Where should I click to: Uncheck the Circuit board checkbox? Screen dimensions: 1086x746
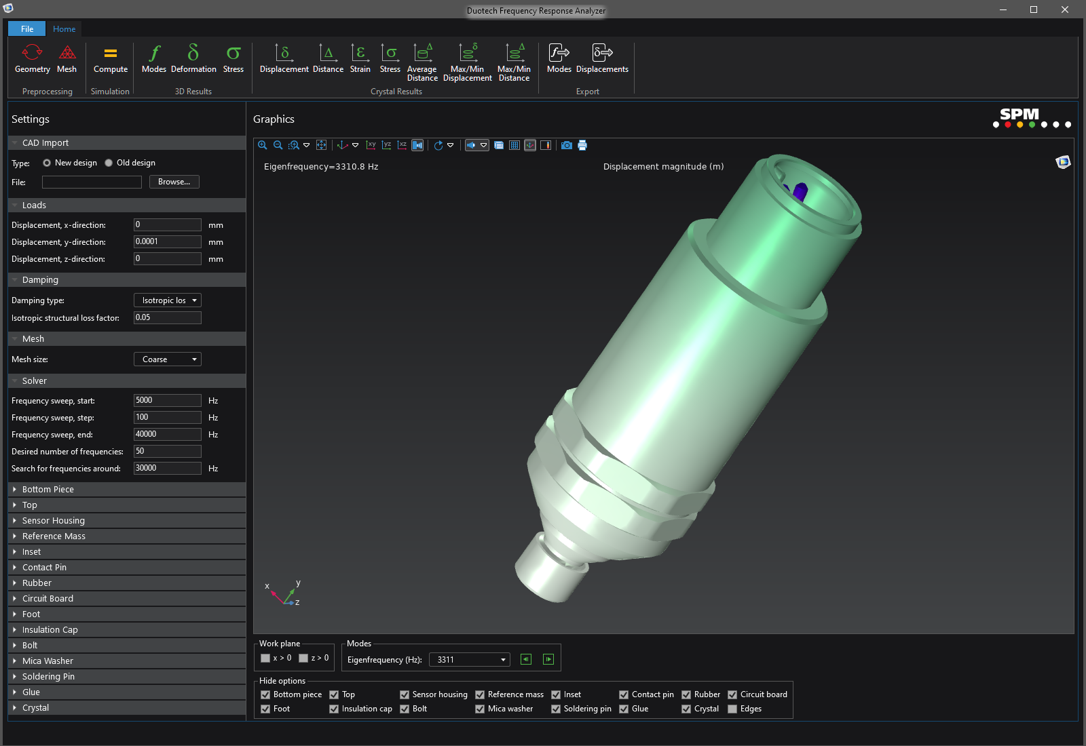(732, 694)
